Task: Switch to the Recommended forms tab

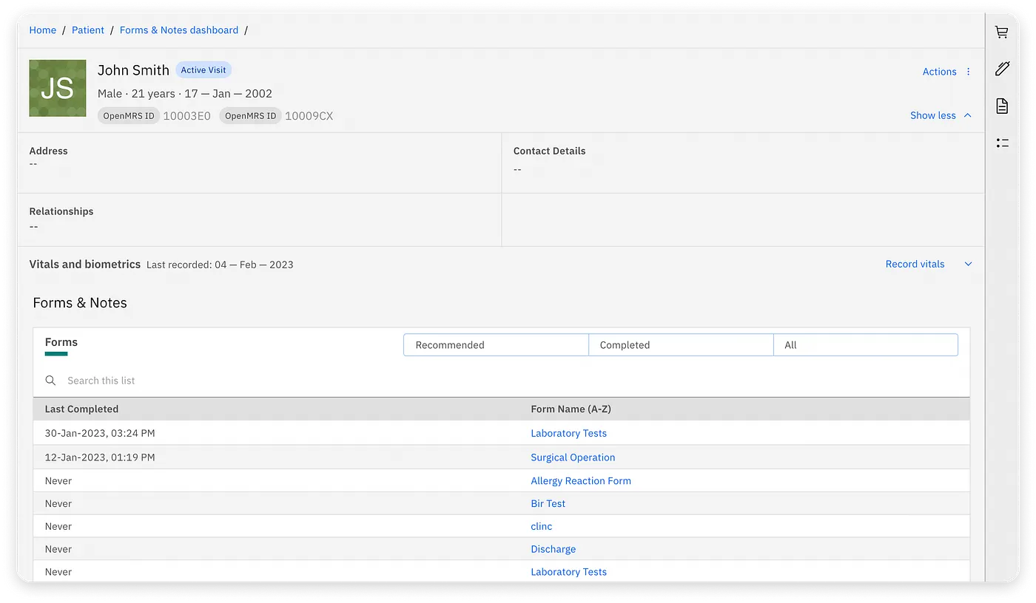Action: 495,344
